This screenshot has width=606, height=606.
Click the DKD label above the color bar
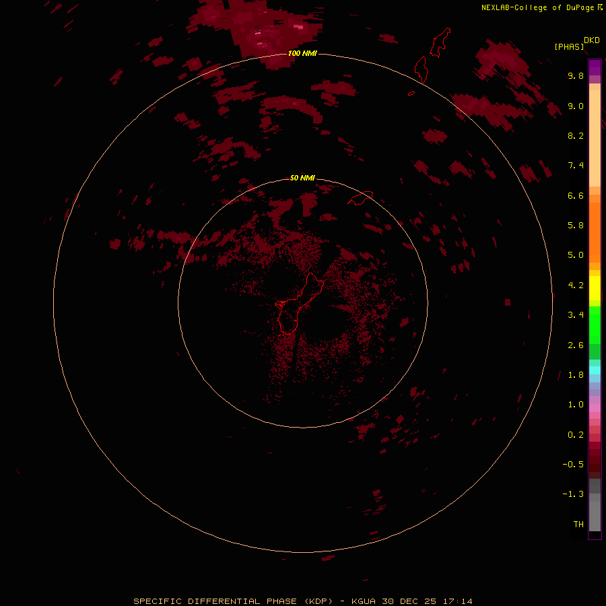pos(592,40)
